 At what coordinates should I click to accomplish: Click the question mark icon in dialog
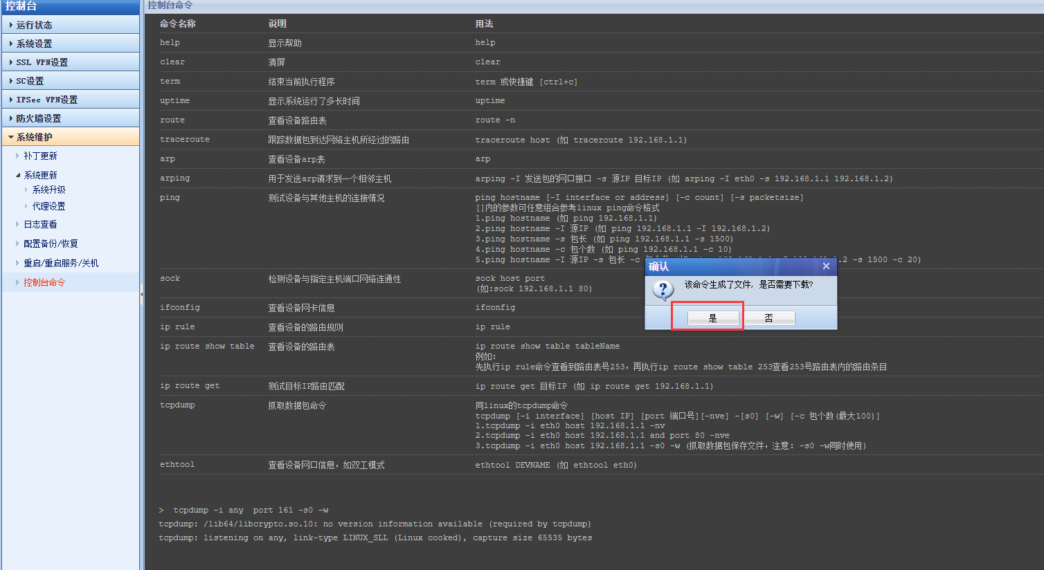pyautogui.click(x=663, y=289)
